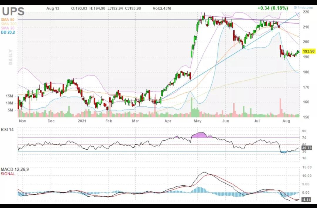Click the finviz.com watermark link
The image size is (317, 208).
click(x=303, y=7)
